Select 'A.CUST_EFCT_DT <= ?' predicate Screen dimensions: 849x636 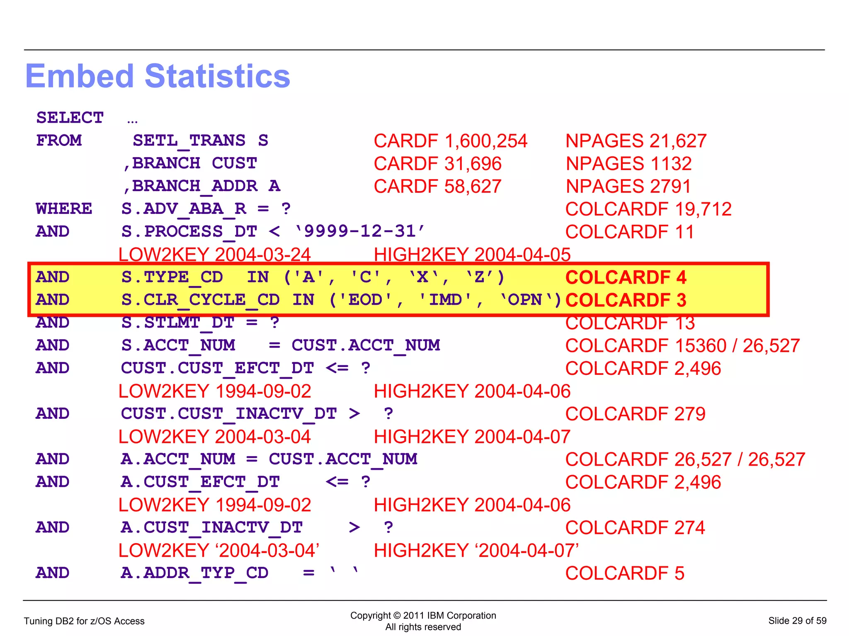246,482
